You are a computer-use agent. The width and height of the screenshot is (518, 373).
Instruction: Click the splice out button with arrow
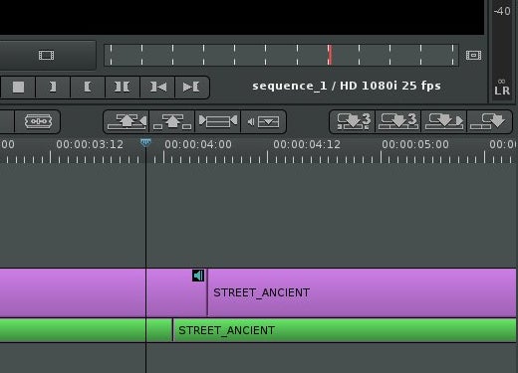[x=127, y=121]
